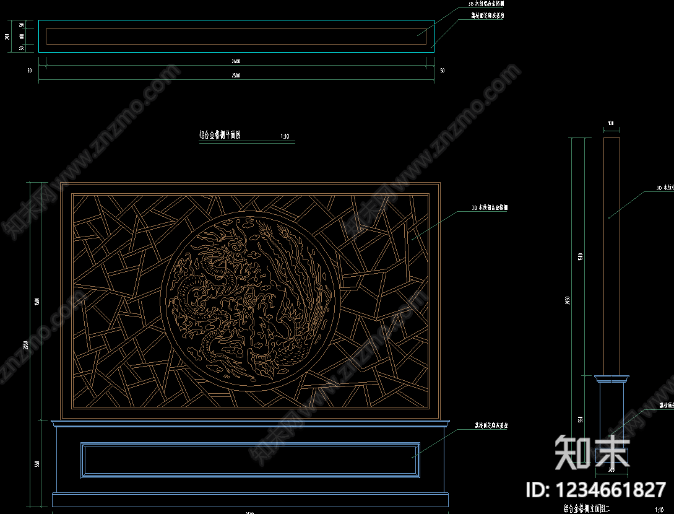Select the 1510 dimension on the left of elevation
Screen dimensions: 674x514
click(37, 301)
